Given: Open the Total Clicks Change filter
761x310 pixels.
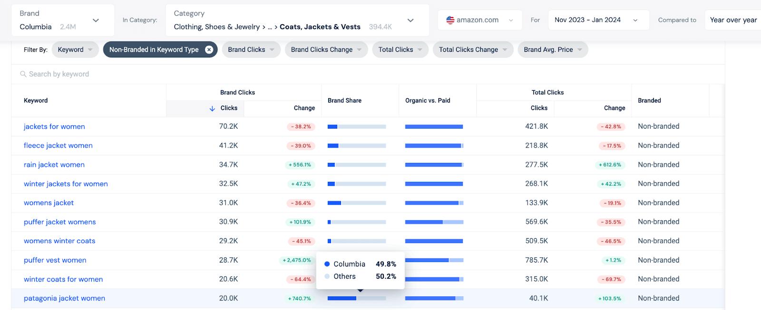Looking at the screenshot, I should (473, 49).
